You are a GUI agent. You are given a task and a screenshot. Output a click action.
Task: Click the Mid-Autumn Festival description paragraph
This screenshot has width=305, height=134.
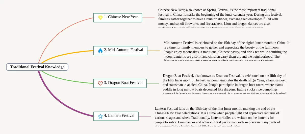(226, 50)
